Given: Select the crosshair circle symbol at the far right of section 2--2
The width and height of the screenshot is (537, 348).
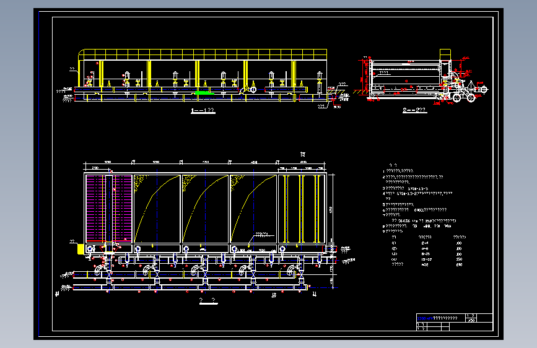Looking at the screenshot, I should (x=484, y=90).
